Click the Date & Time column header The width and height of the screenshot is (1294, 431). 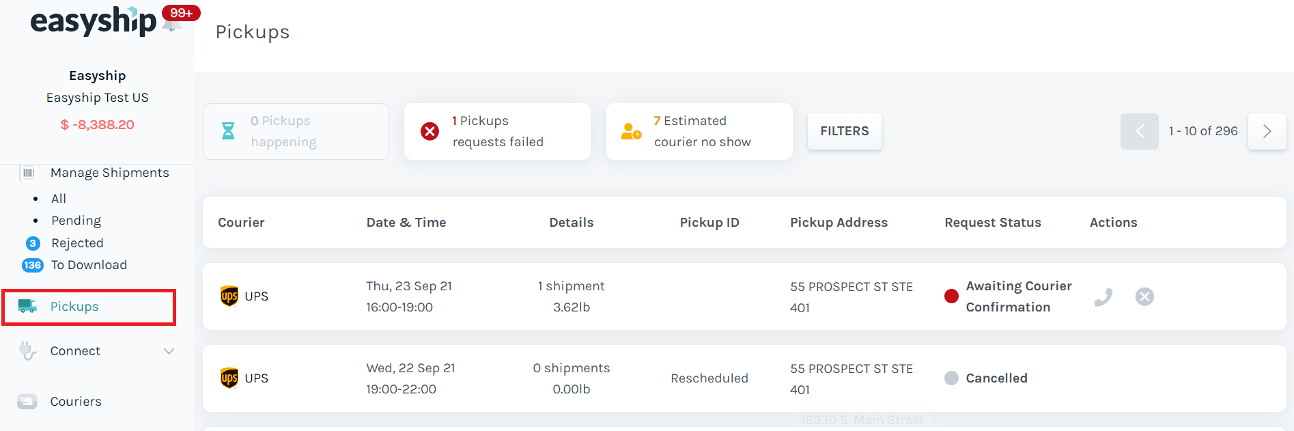(406, 223)
